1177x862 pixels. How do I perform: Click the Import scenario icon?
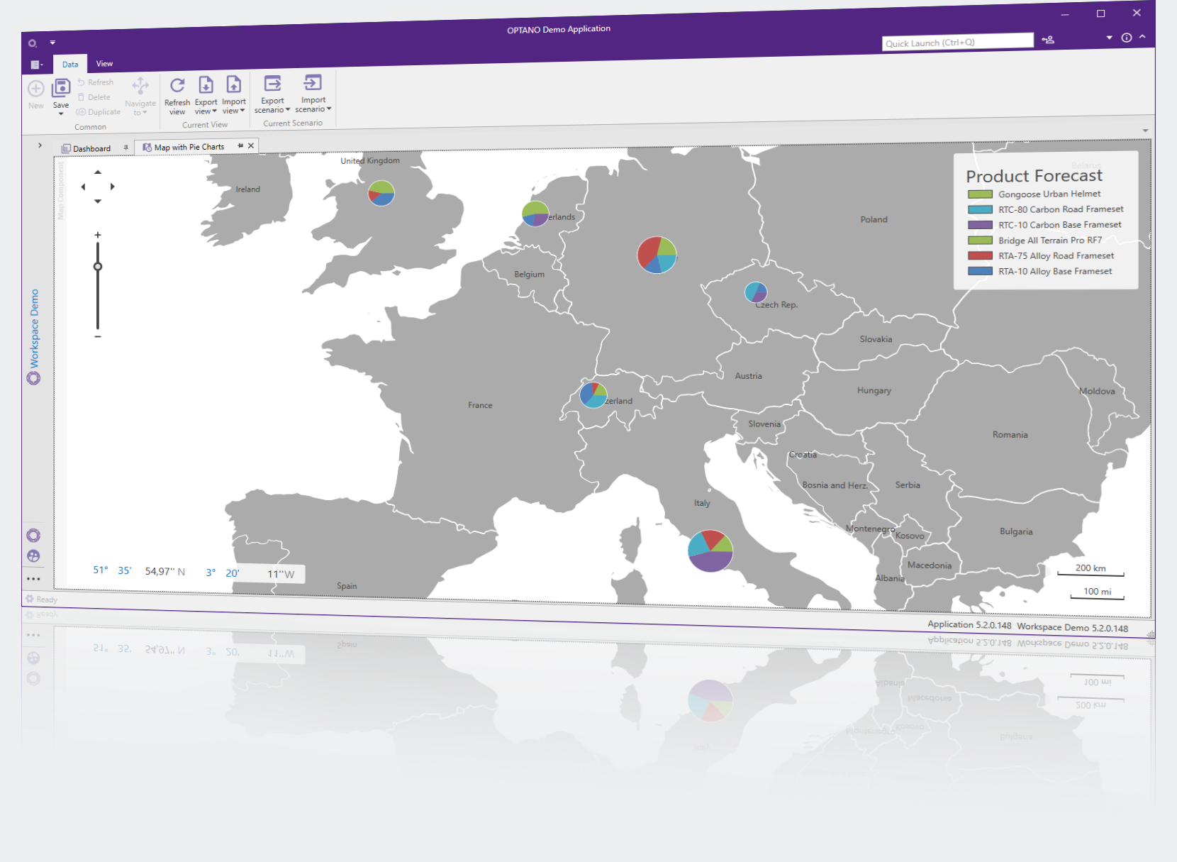(313, 82)
